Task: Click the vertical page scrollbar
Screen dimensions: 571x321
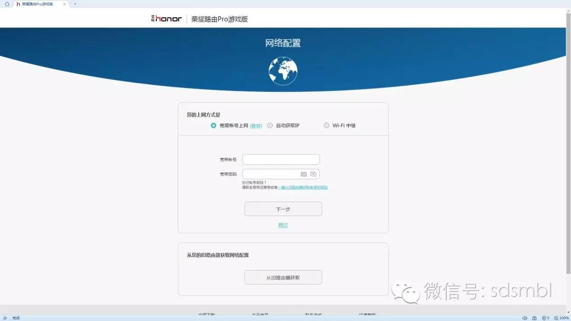Action: [x=568, y=143]
